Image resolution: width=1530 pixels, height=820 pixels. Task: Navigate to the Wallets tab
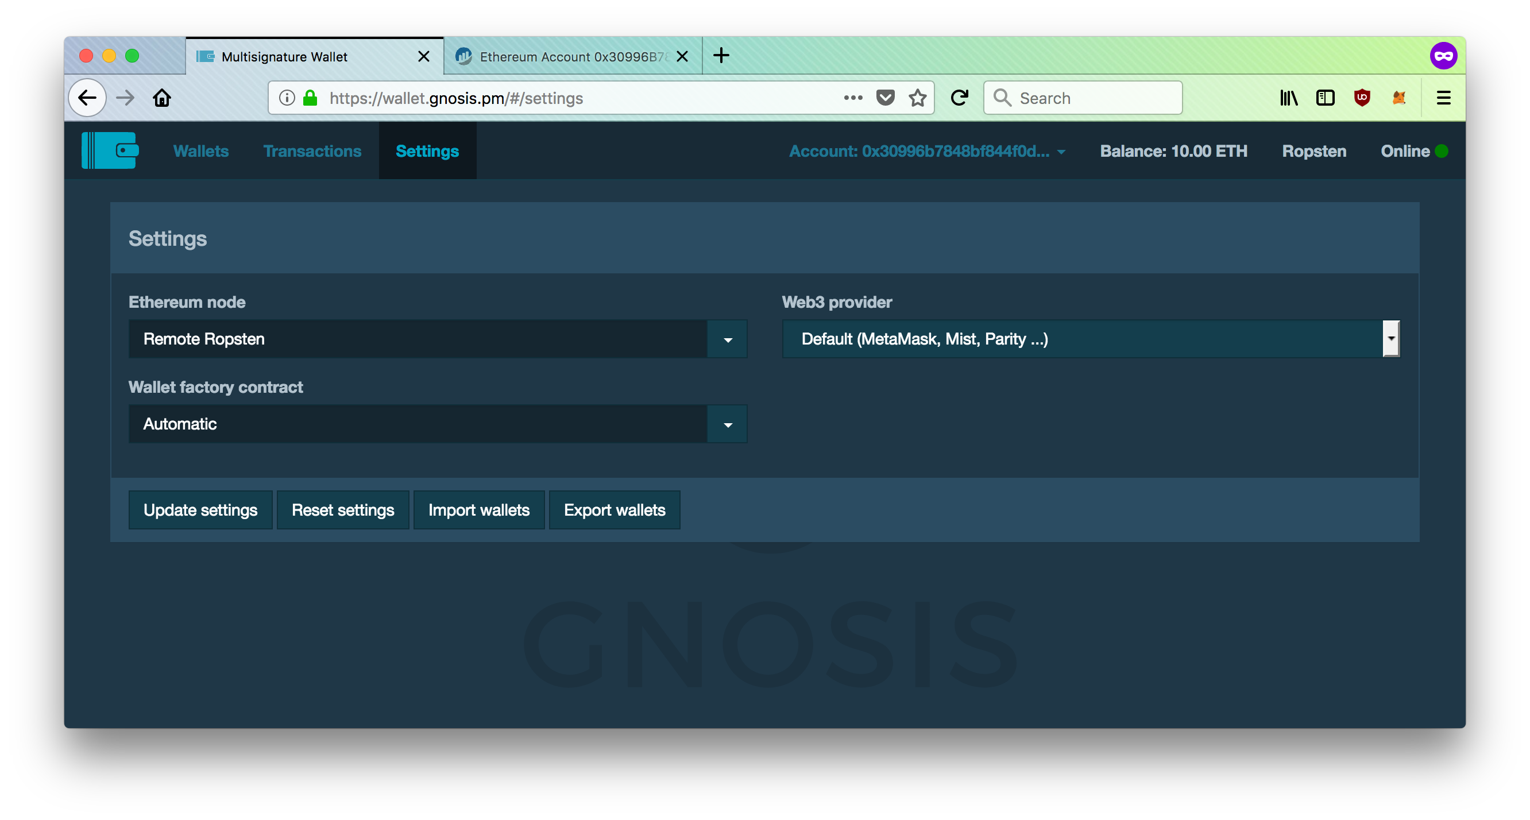[x=200, y=151]
